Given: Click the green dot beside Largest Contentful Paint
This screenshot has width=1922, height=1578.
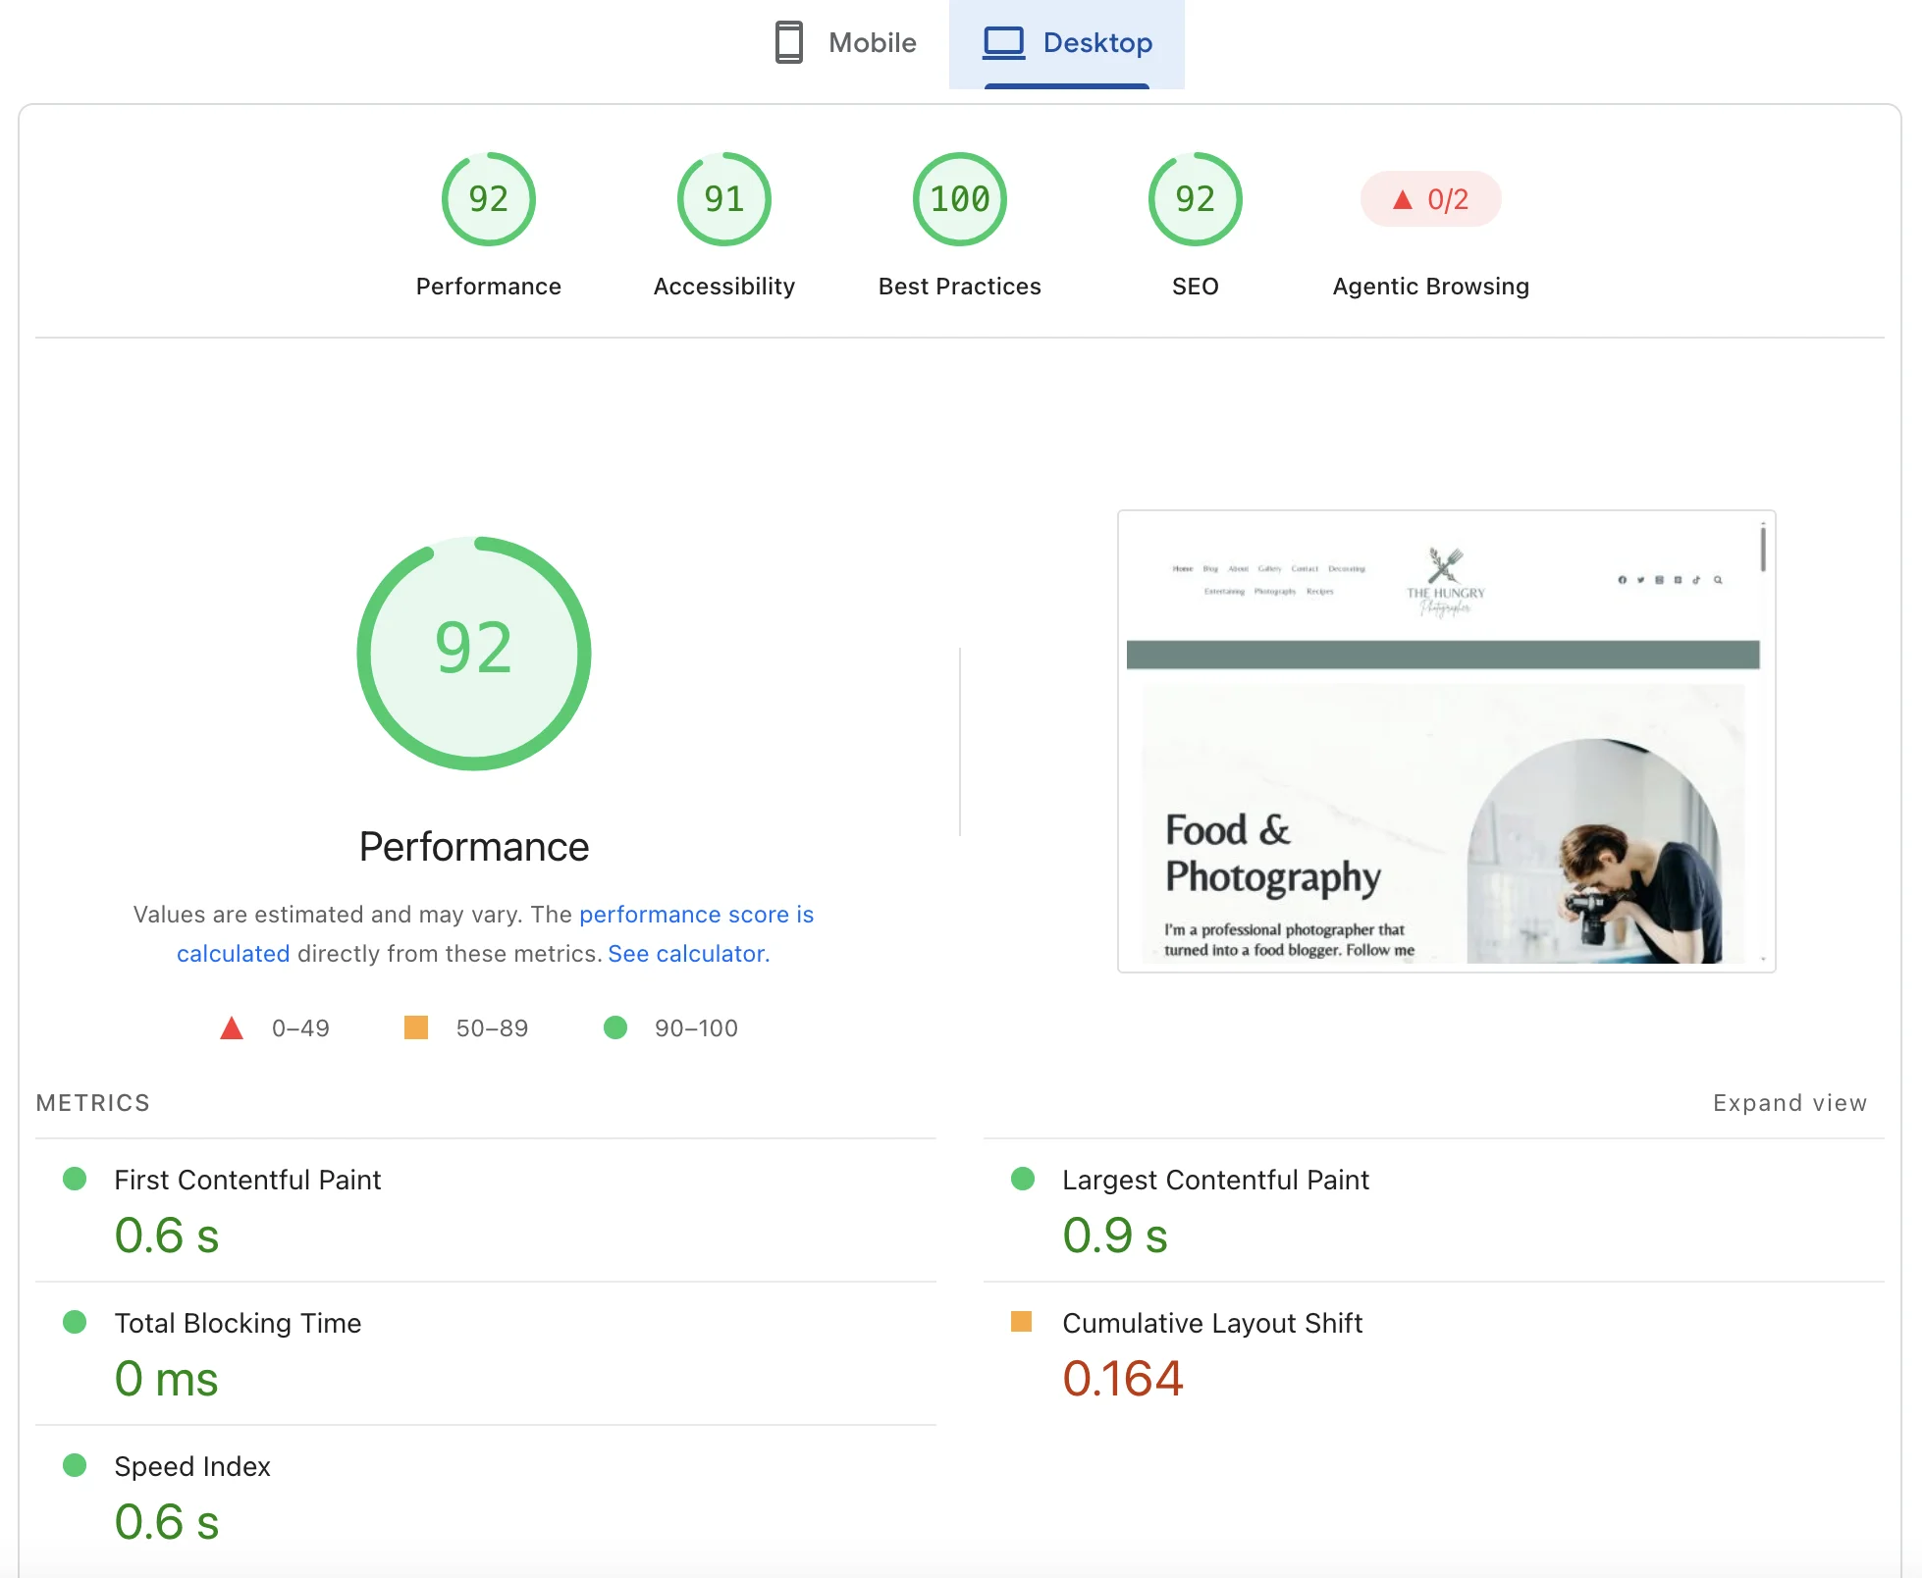Looking at the screenshot, I should click(1023, 1179).
